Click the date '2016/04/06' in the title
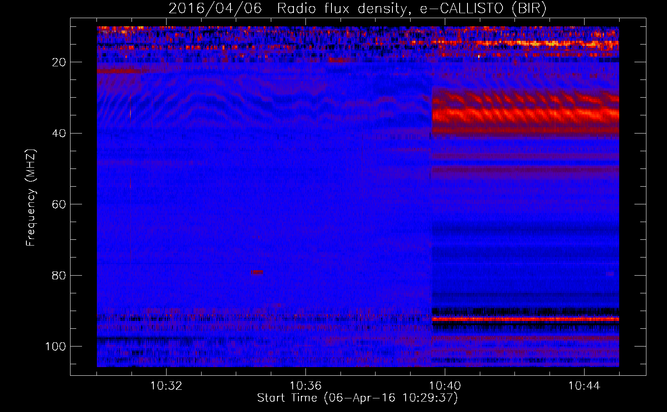This screenshot has width=667, height=412. pos(215,9)
